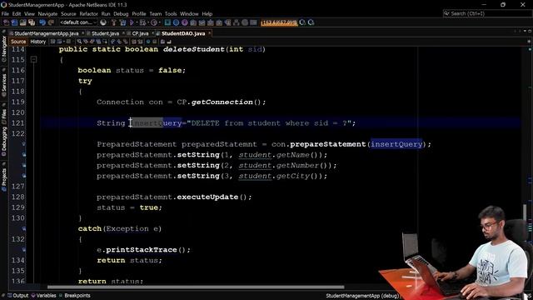Viewport: 533px width, 300px height.
Task: Switch to Student.java tab
Action: click(x=105, y=33)
